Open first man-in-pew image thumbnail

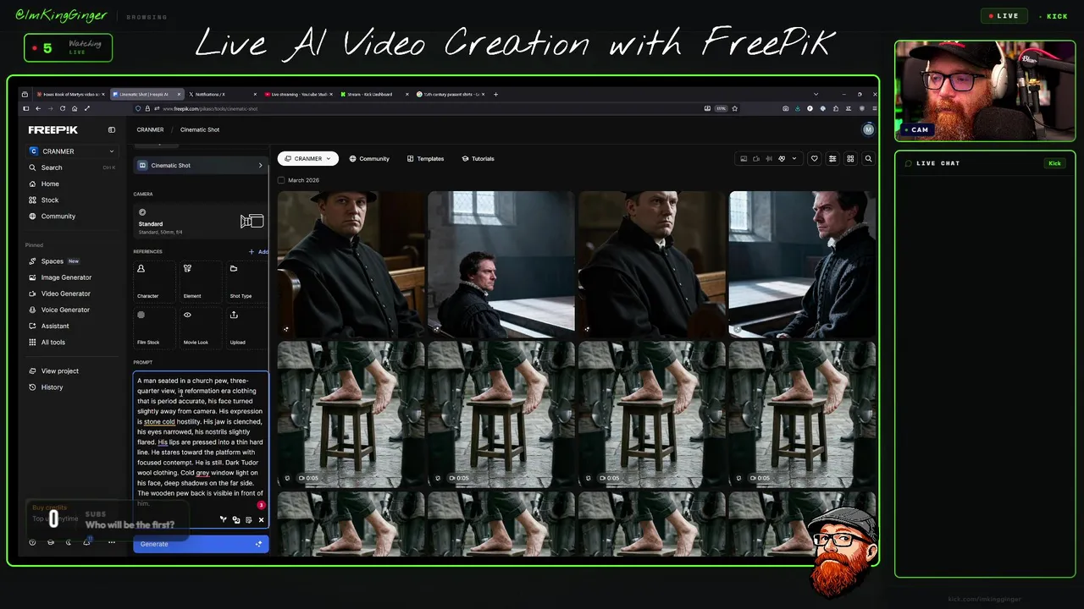[x=351, y=264]
